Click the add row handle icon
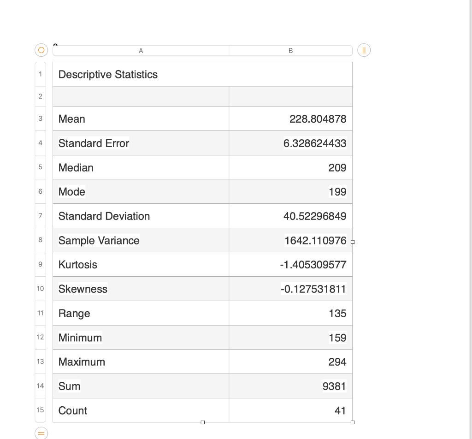472x439 pixels. 41,433
